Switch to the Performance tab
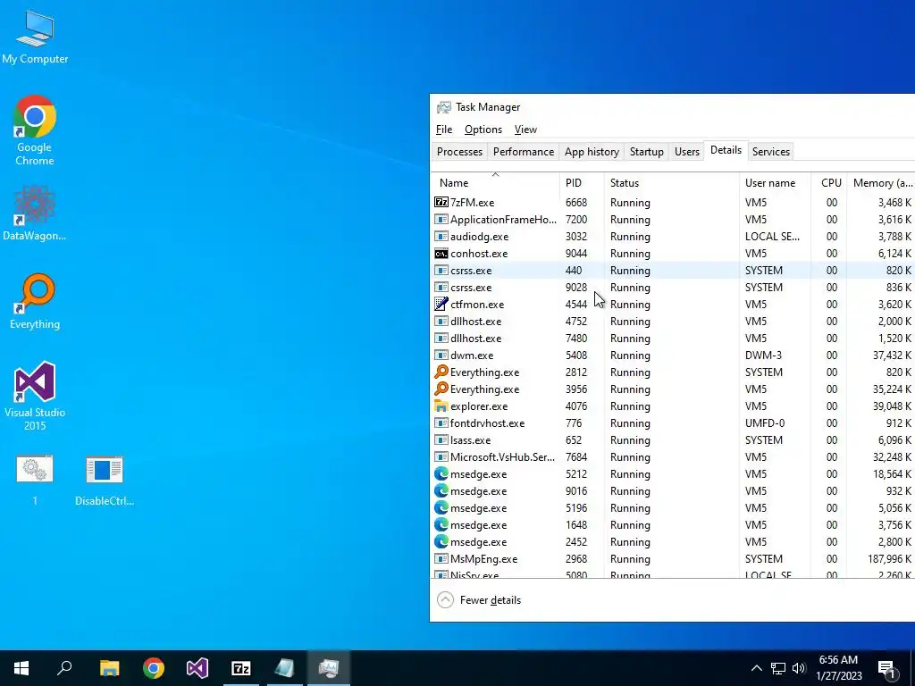Image resolution: width=915 pixels, height=686 pixels. point(524,152)
